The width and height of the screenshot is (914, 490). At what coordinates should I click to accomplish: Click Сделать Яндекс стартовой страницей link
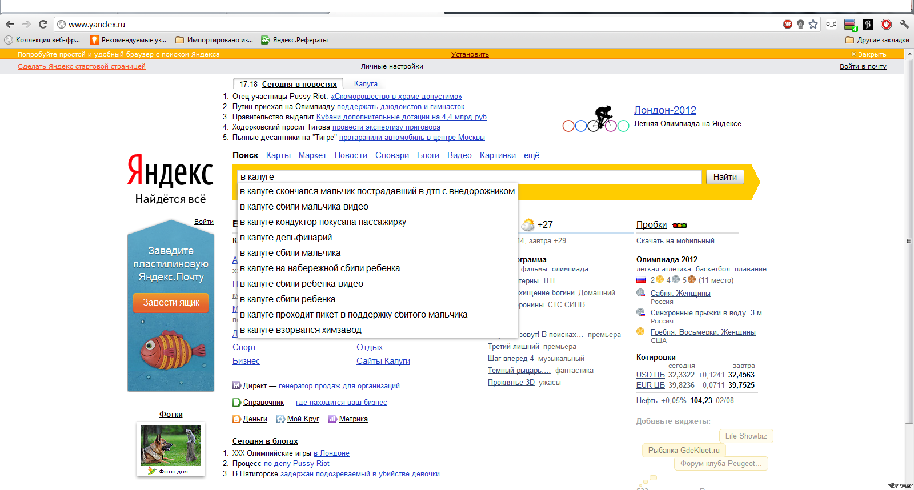pyautogui.click(x=82, y=66)
